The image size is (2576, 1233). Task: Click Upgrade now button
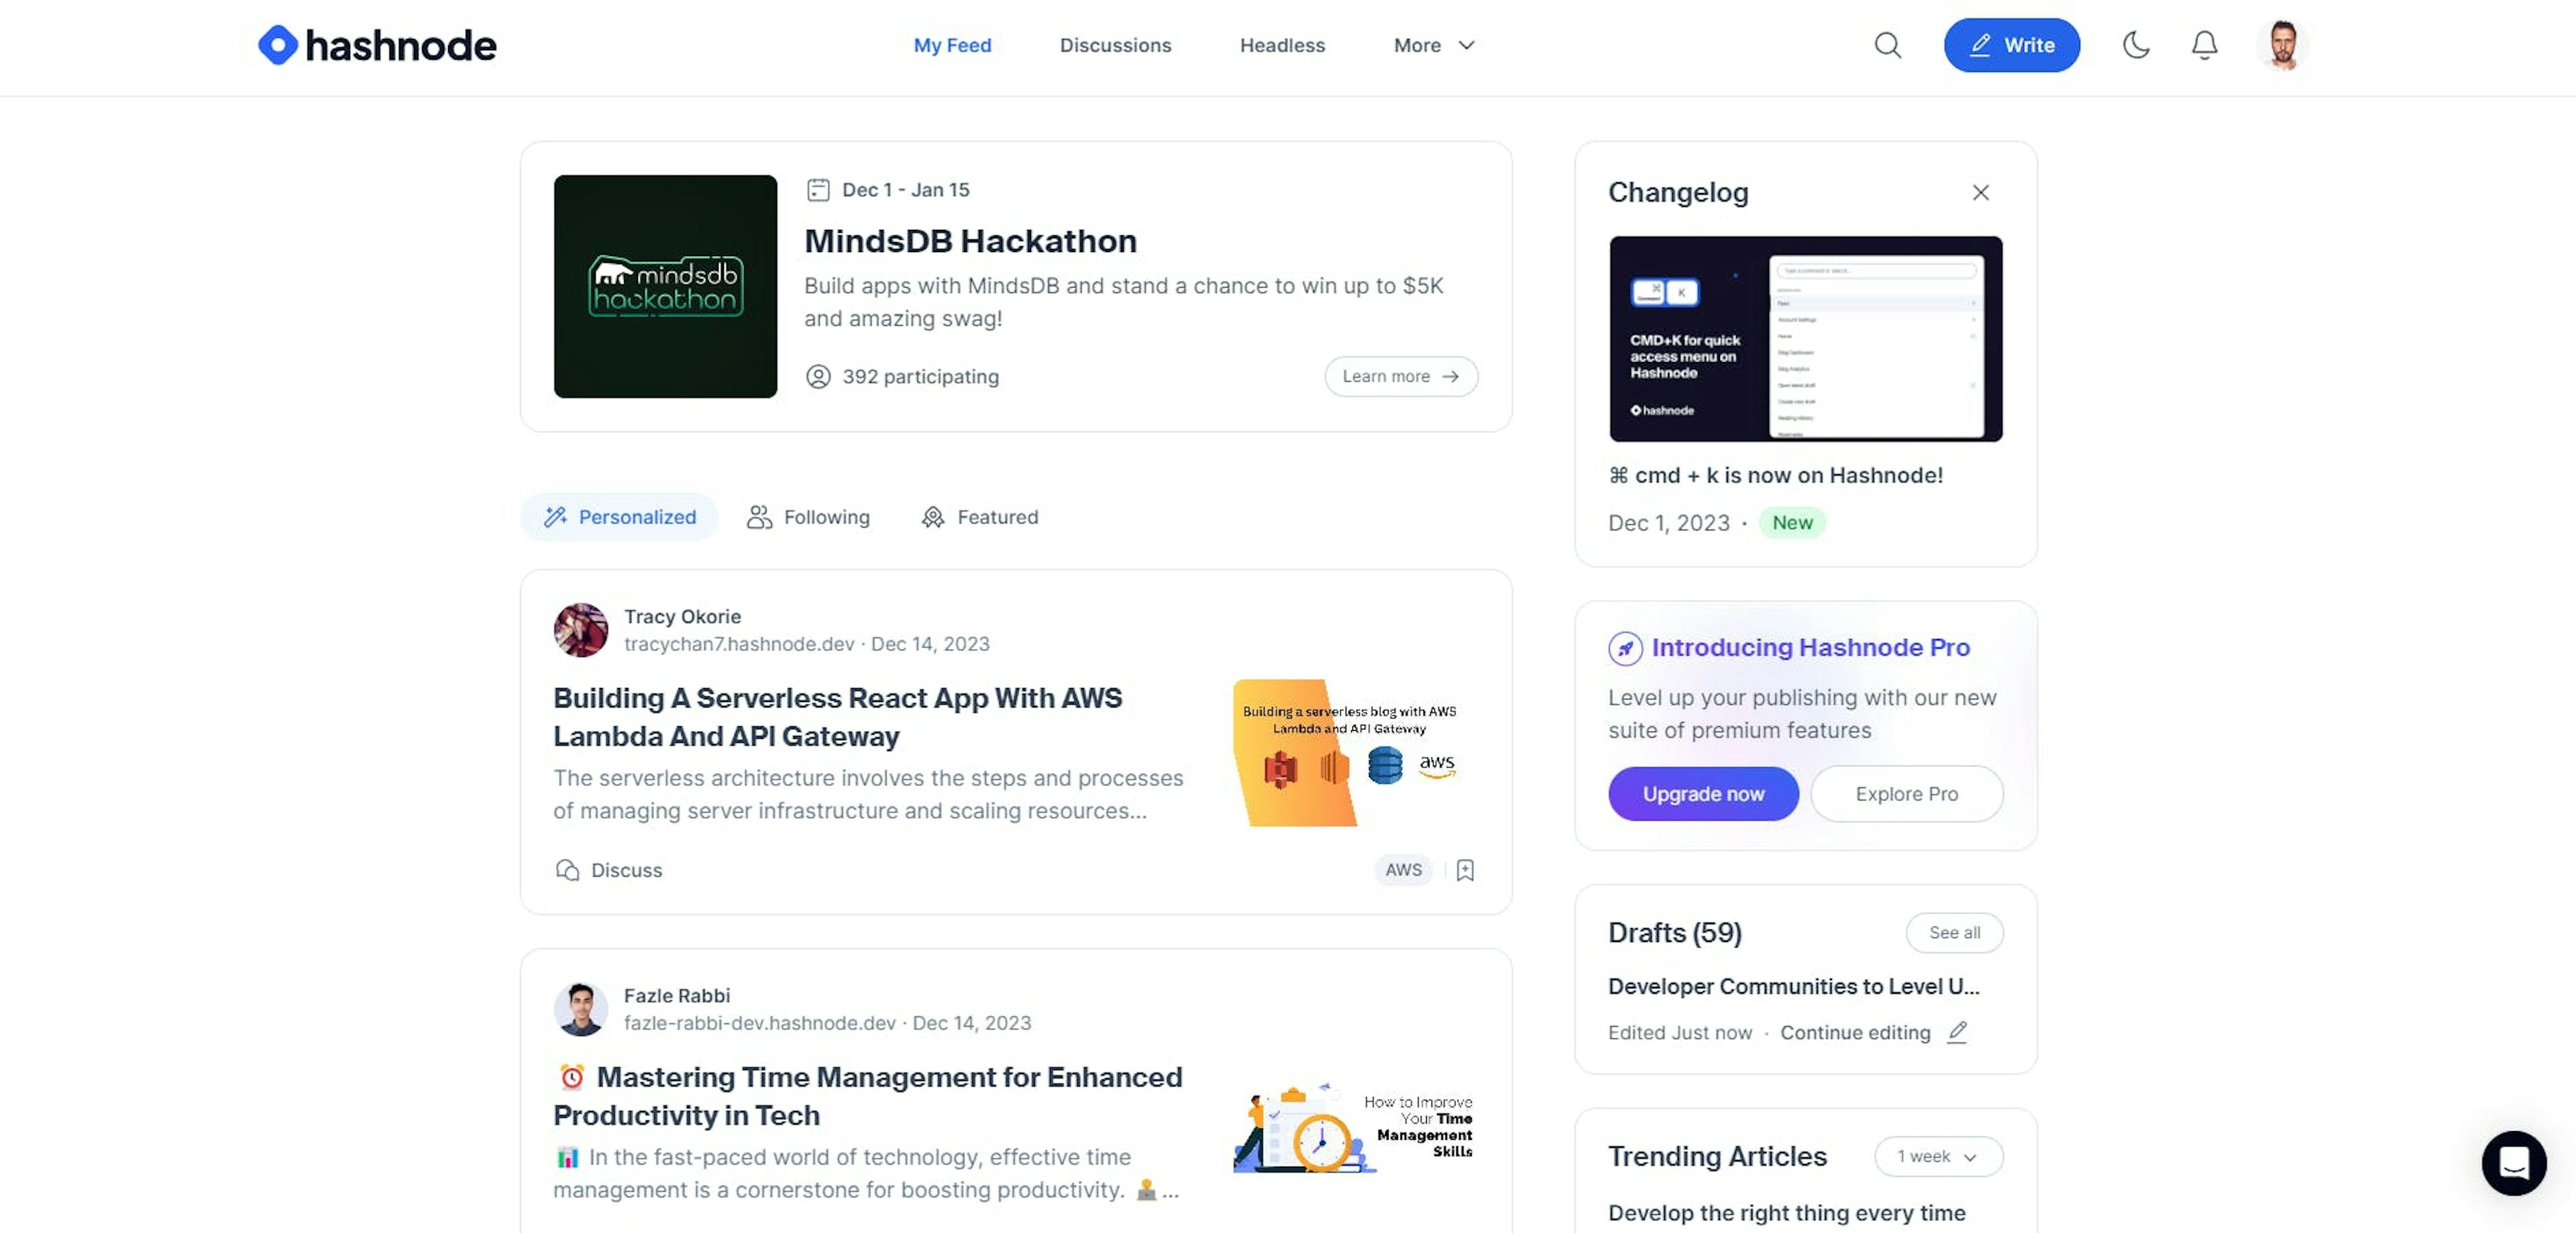(x=1703, y=793)
